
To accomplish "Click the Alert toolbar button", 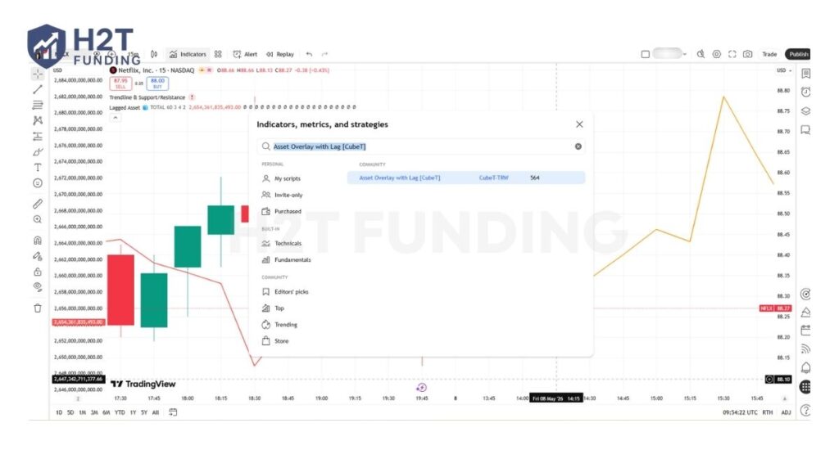I will click(245, 54).
